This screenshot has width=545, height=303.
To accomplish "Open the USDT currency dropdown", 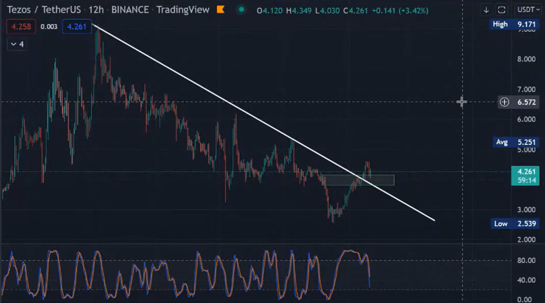I will 529,10.
